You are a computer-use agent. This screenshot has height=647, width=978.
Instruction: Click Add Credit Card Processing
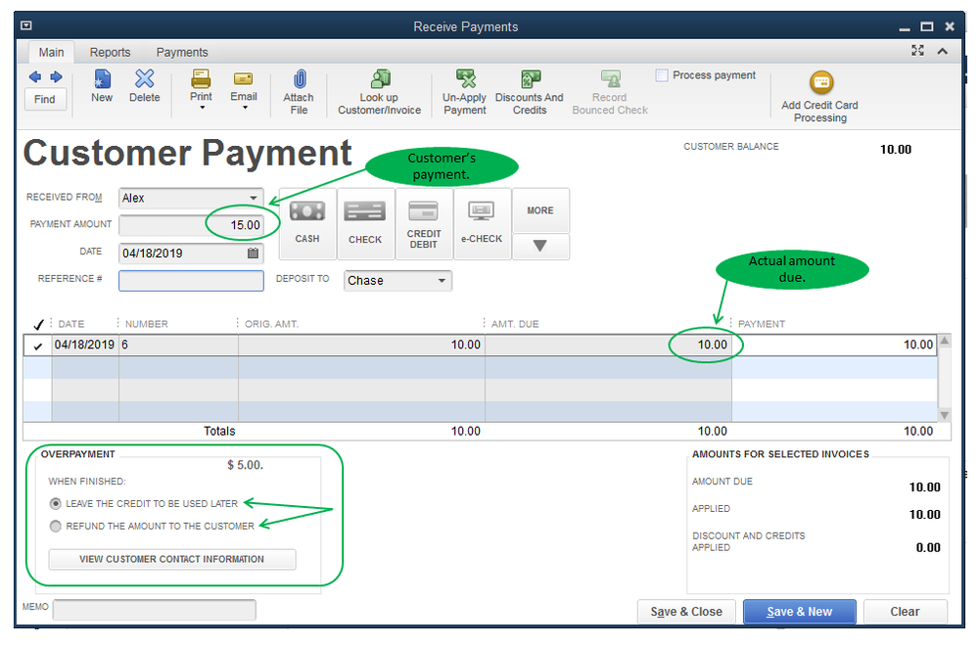820,97
